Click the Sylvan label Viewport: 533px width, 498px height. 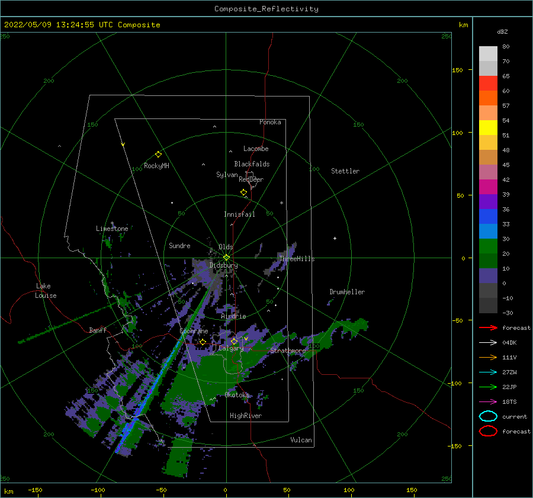click(227, 175)
